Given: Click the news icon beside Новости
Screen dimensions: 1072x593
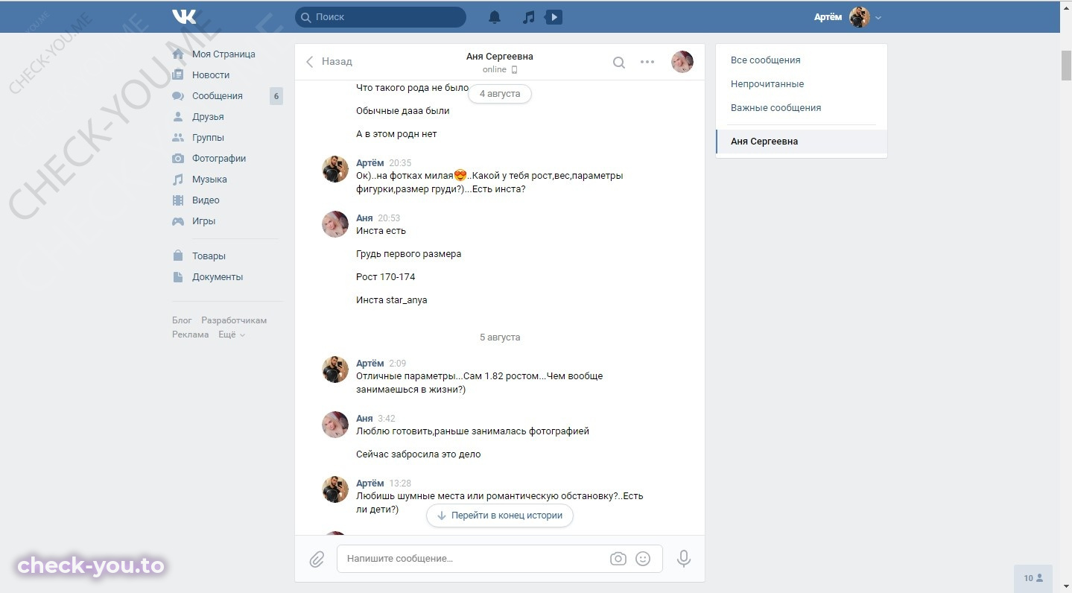Looking at the screenshot, I should (x=178, y=75).
